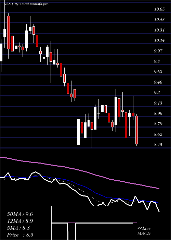The height and width of the screenshot is (240, 171).
Task: Select the 9.3 price axis label
Action: click(x=157, y=93)
